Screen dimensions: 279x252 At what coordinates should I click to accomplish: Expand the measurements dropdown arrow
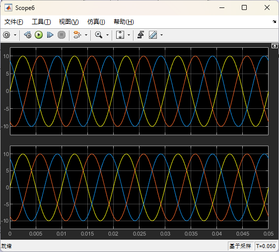(161, 35)
